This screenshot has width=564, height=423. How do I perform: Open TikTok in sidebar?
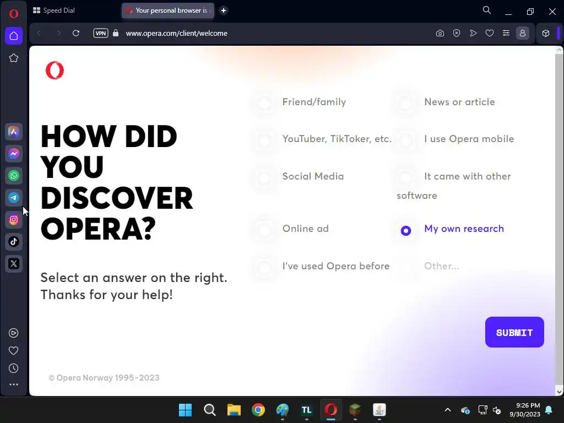pyautogui.click(x=14, y=242)
